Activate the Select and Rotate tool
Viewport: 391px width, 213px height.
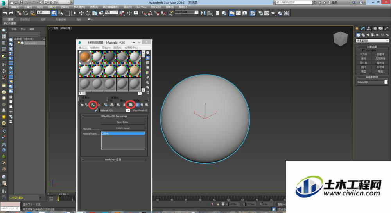[88, 13]
